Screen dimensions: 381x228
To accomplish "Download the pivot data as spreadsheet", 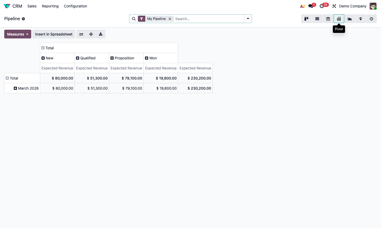I will [101, 34].
